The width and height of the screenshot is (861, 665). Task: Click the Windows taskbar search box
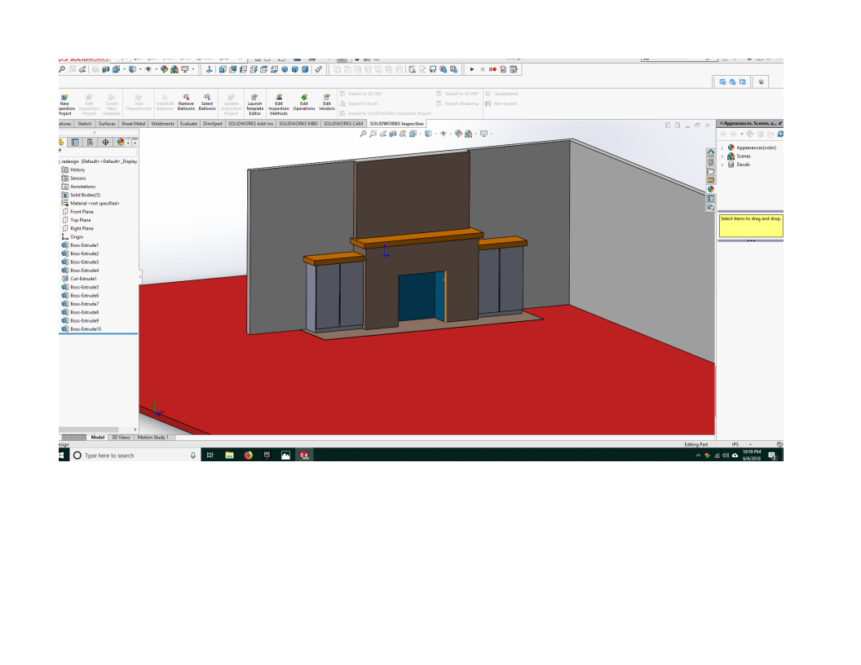(x=135, y=456)
